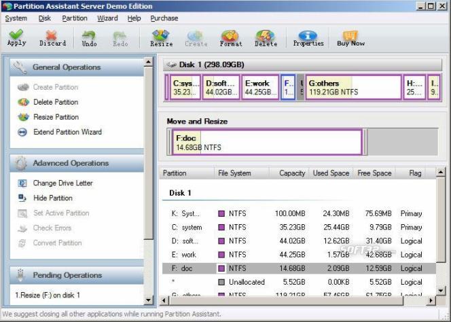Select pending operation Resize (F:) on disk 1
451x322 pixels.
click(x=48, y=296)
